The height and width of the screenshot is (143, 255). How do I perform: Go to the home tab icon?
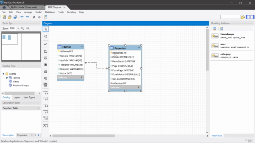(4, 7)
